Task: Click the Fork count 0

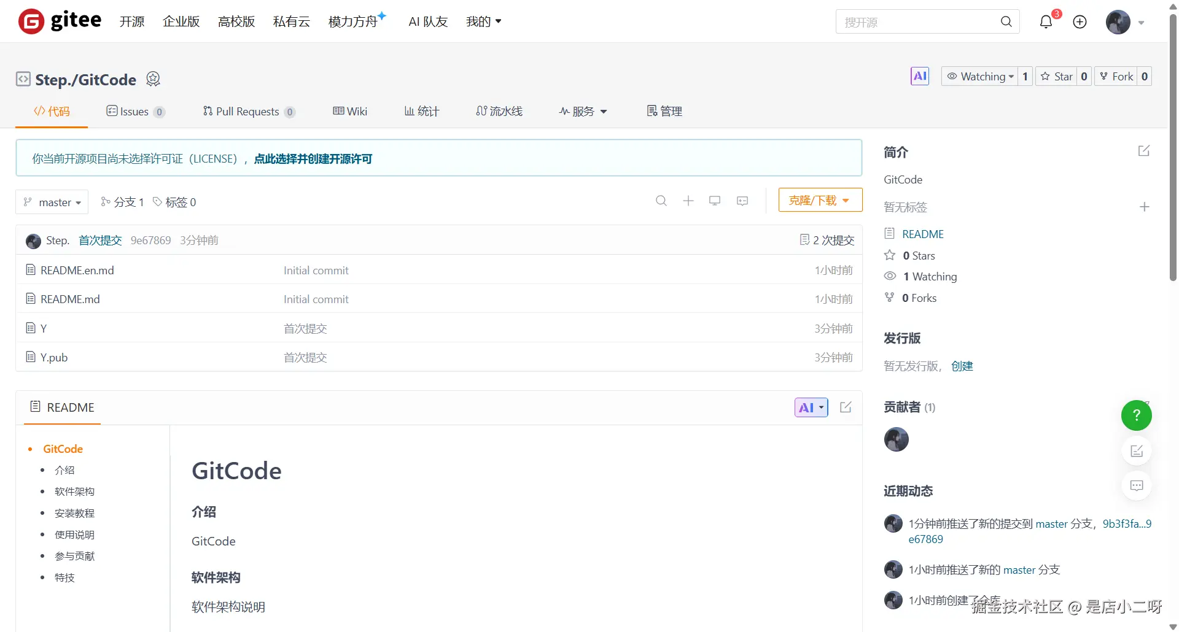Action: (1144, 76)
